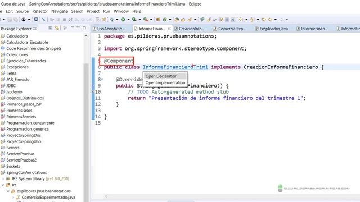Expand the JRE System Library node
This screenshot has width=360, height=202.
(3, 179)
